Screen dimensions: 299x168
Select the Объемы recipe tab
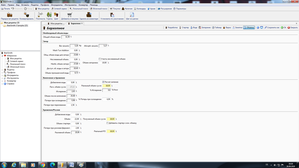(249, 28)
